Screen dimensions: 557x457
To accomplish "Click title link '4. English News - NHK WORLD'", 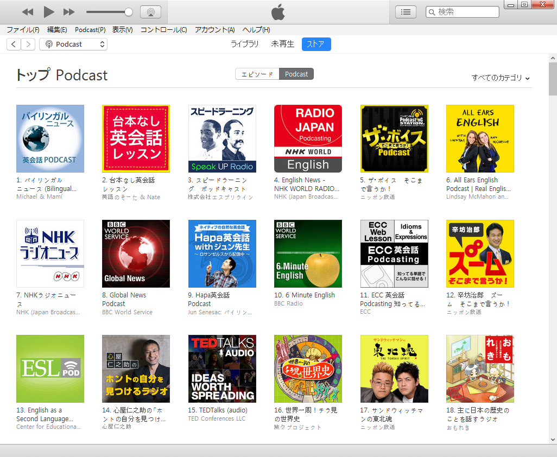I will point(307,185).
